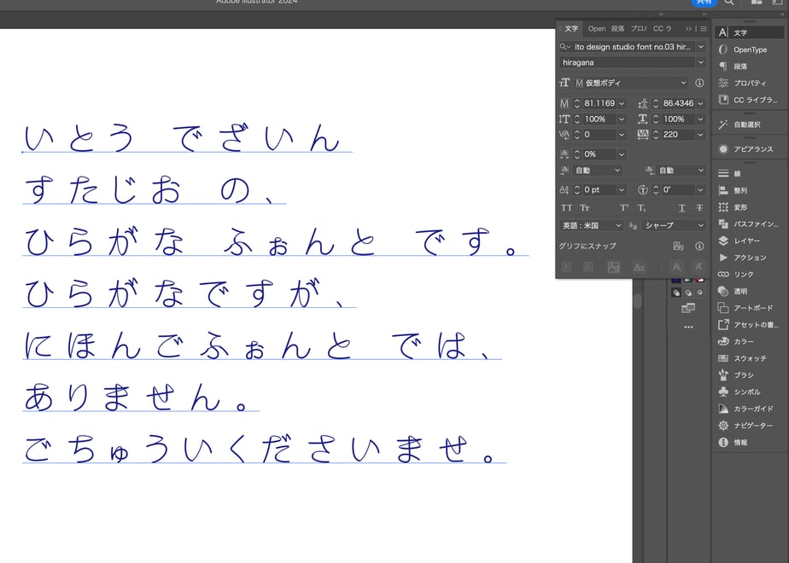Open the 段落 (Paragraph) panel in the dock
The height and width of the screenshot is (563, 789).
click(749, 67)
